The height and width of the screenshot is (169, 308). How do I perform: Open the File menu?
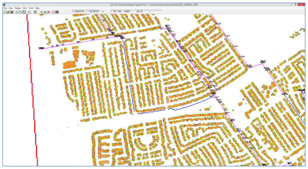(5, 8)
